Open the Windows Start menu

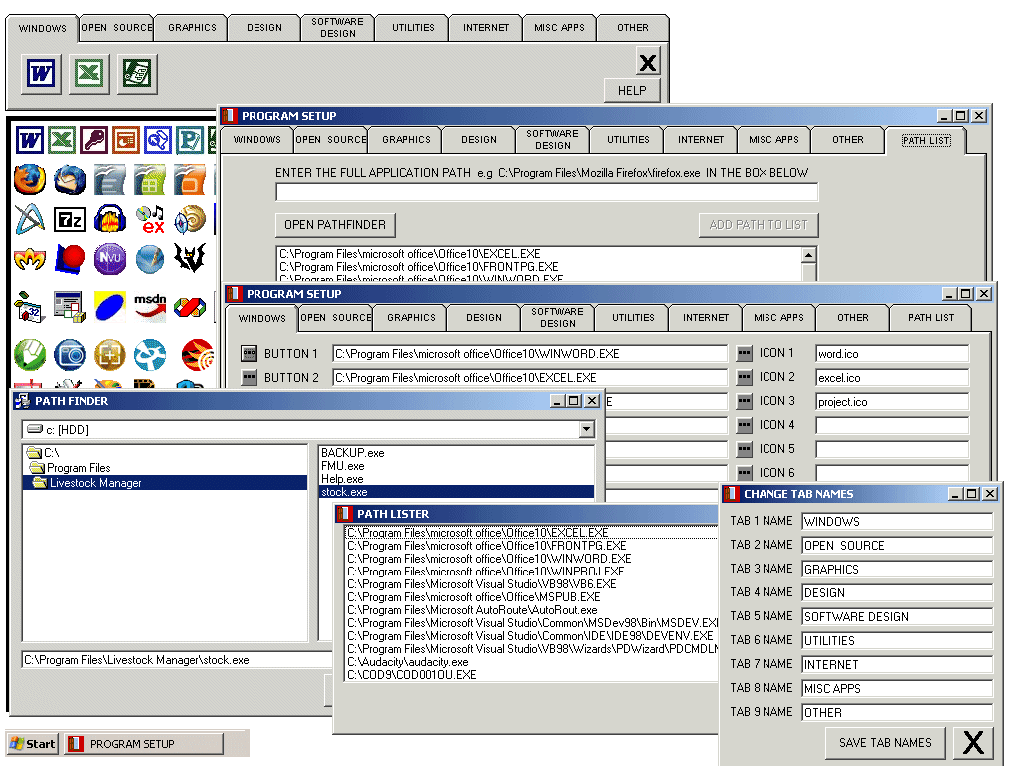click(32, 744)
